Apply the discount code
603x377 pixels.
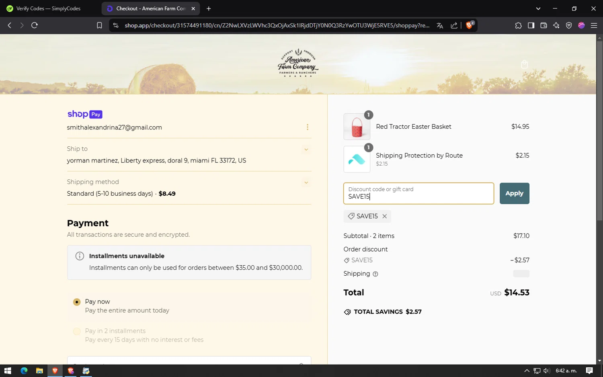(514, 193)
